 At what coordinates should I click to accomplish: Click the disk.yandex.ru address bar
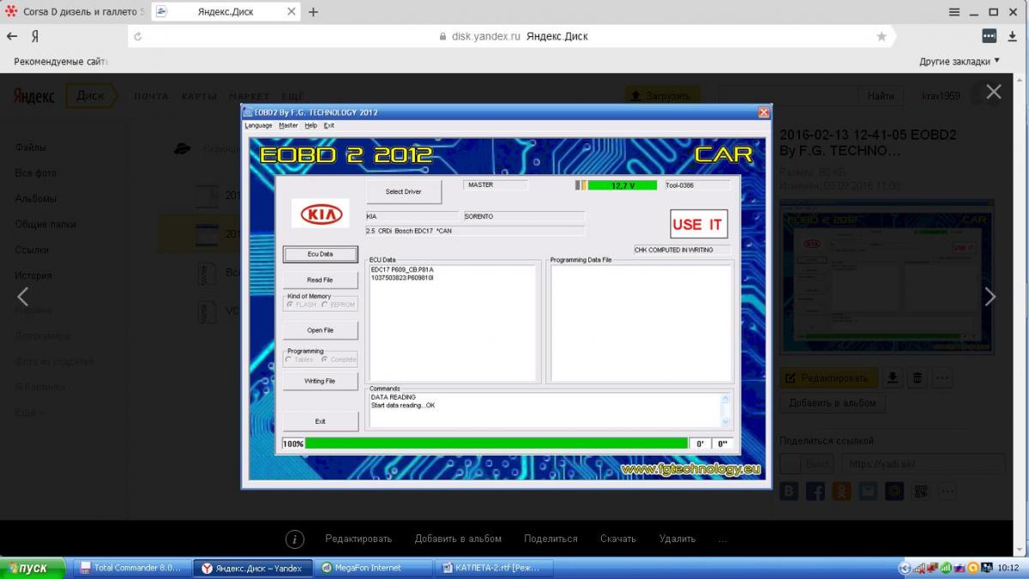(x=513, y=37)
